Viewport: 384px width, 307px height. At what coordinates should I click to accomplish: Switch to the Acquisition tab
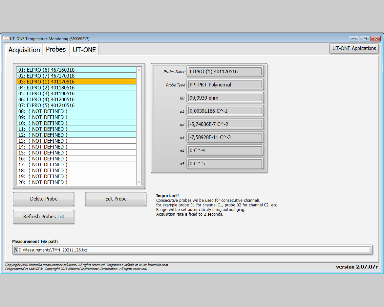24,50
